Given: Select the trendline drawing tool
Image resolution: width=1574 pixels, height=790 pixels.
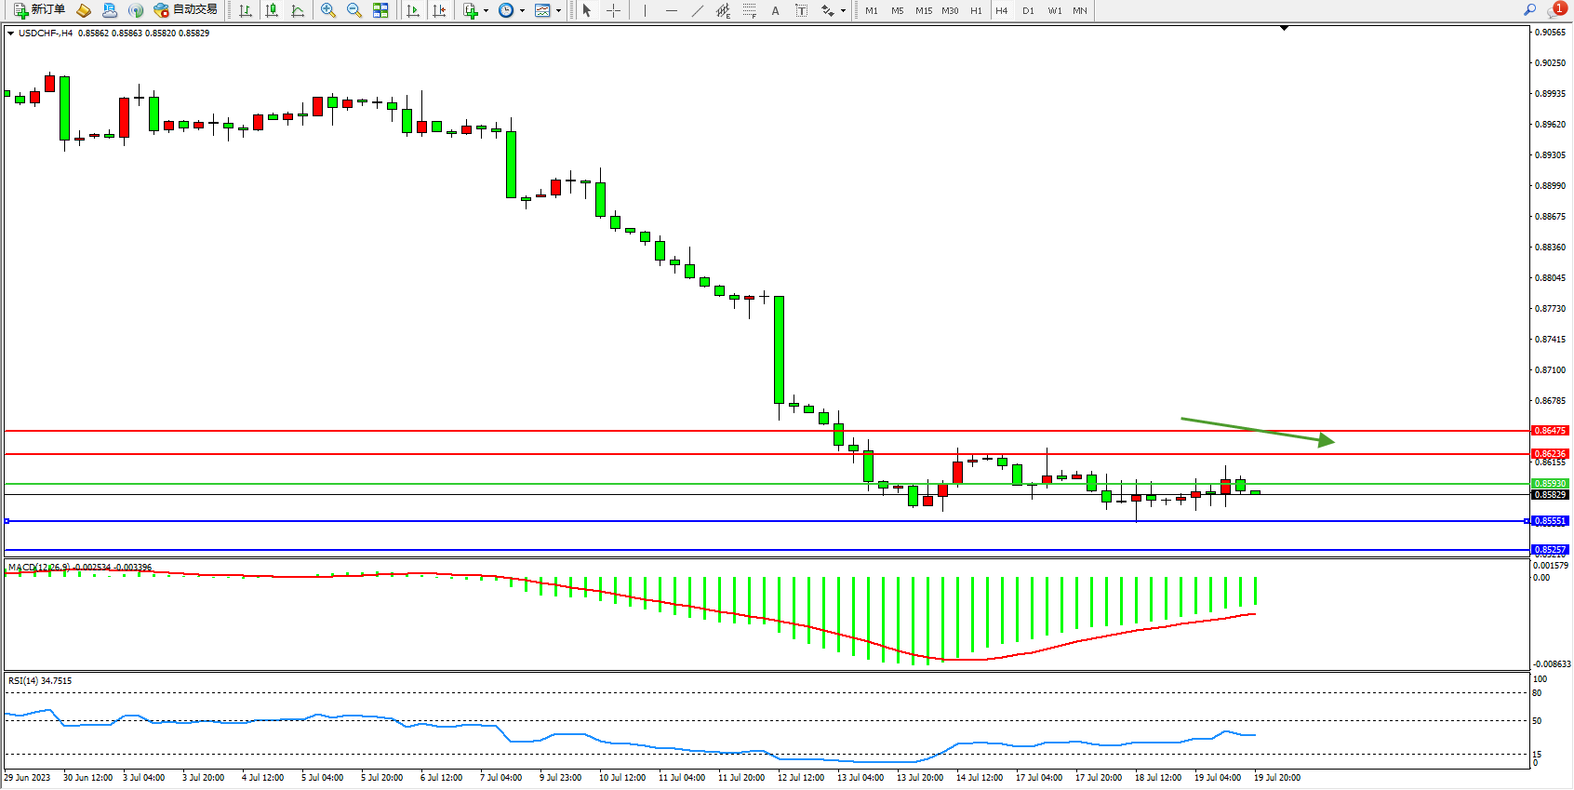Looking at the screenshot, I should pos(698,10).
